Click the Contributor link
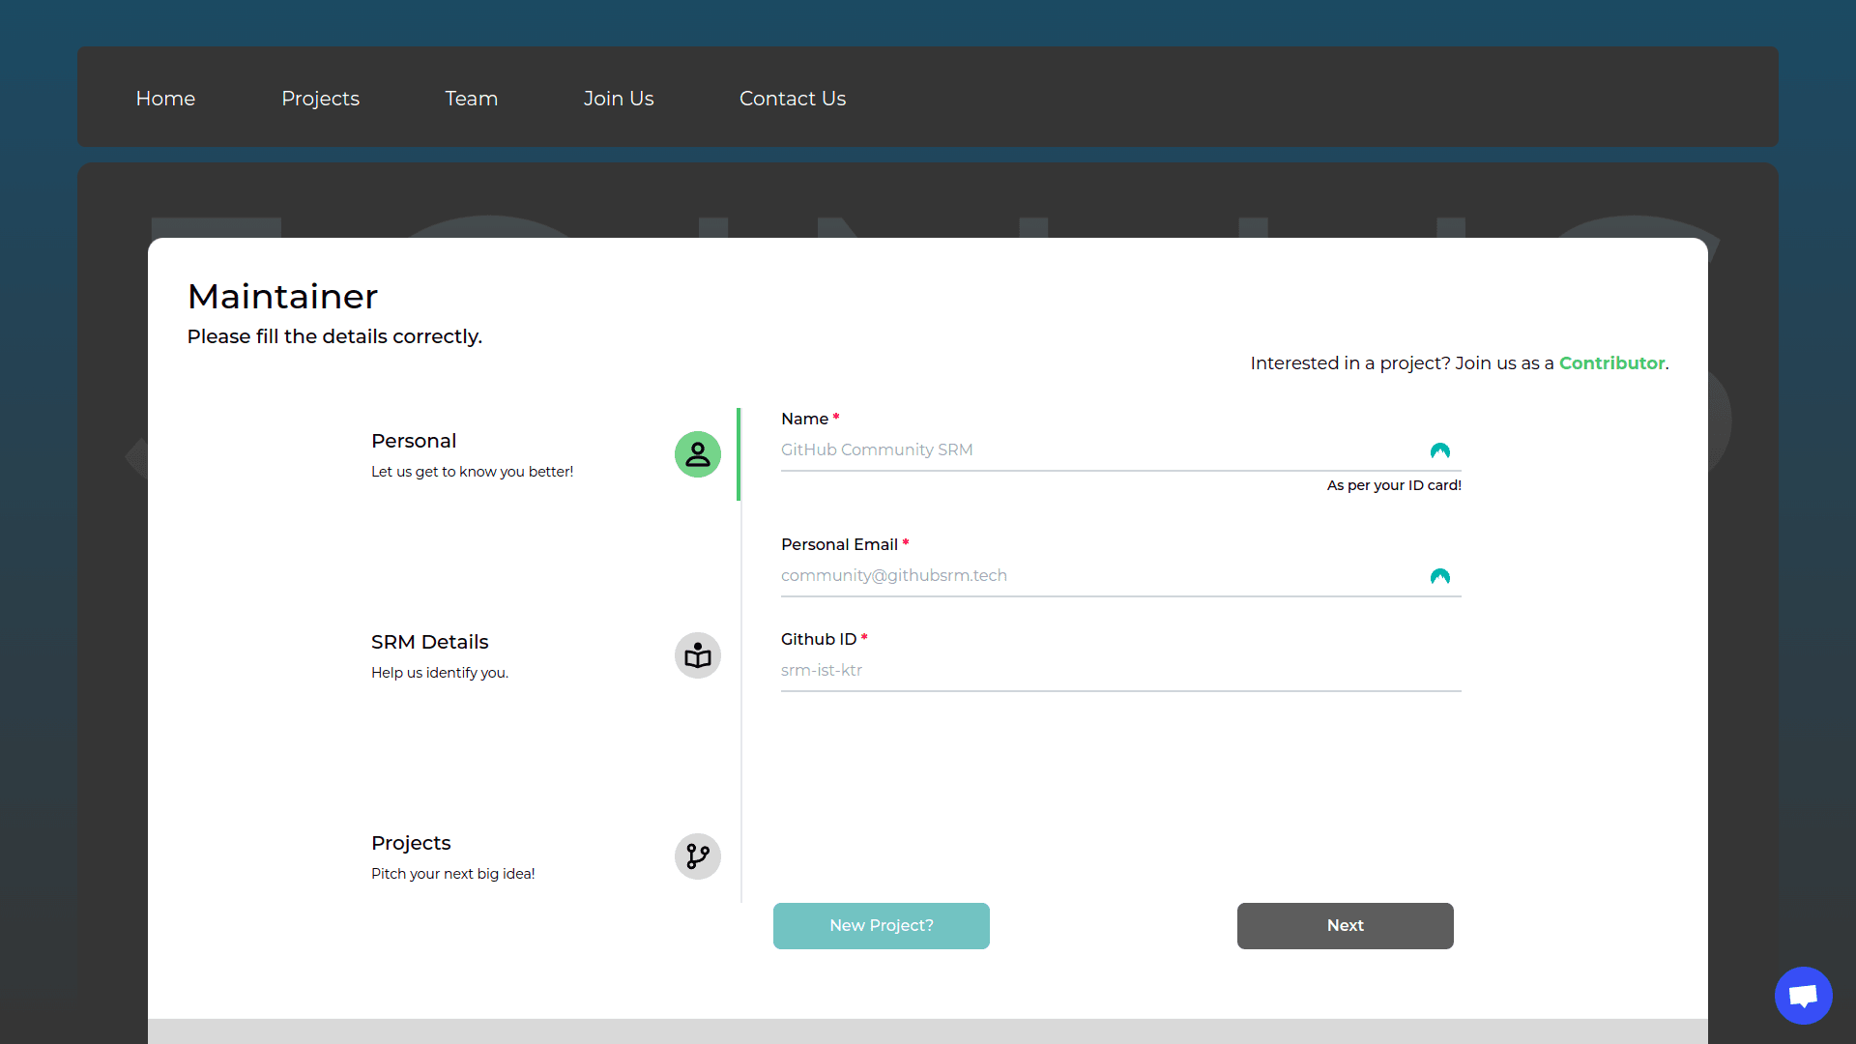The height and width of the screenshot is (1044, 1856). point(1610,362)
